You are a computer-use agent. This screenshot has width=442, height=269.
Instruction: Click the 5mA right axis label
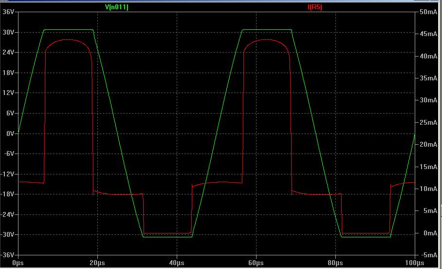pyautogui.click(x=430, y=211)
